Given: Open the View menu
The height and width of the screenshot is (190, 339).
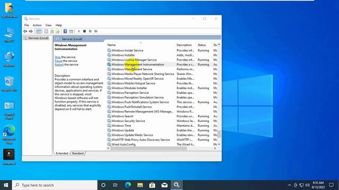Looking at the screenshot, I should (x=48, y=25).
